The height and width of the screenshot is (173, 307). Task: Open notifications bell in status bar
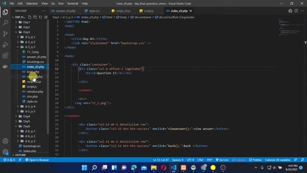[303, 160]
